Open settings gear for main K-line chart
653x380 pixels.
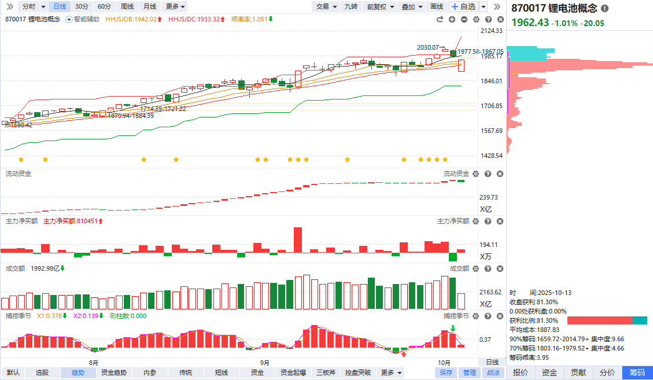tap(476, 19)
